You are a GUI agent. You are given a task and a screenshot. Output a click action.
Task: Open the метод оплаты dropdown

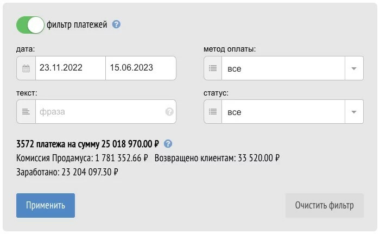283,69
